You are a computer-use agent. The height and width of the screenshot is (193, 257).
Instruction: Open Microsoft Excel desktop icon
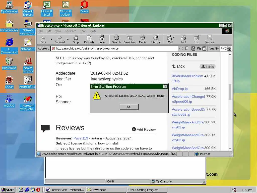pos(47,8)
